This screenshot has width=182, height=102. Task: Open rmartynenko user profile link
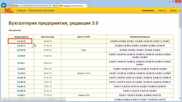pyautogui.click(x=148, y=10)
